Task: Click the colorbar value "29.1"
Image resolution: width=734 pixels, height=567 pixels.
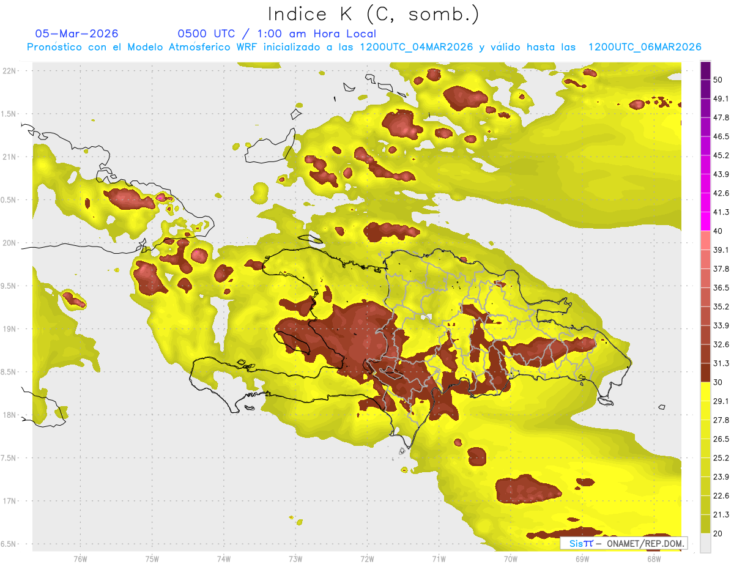Action: 721,401
